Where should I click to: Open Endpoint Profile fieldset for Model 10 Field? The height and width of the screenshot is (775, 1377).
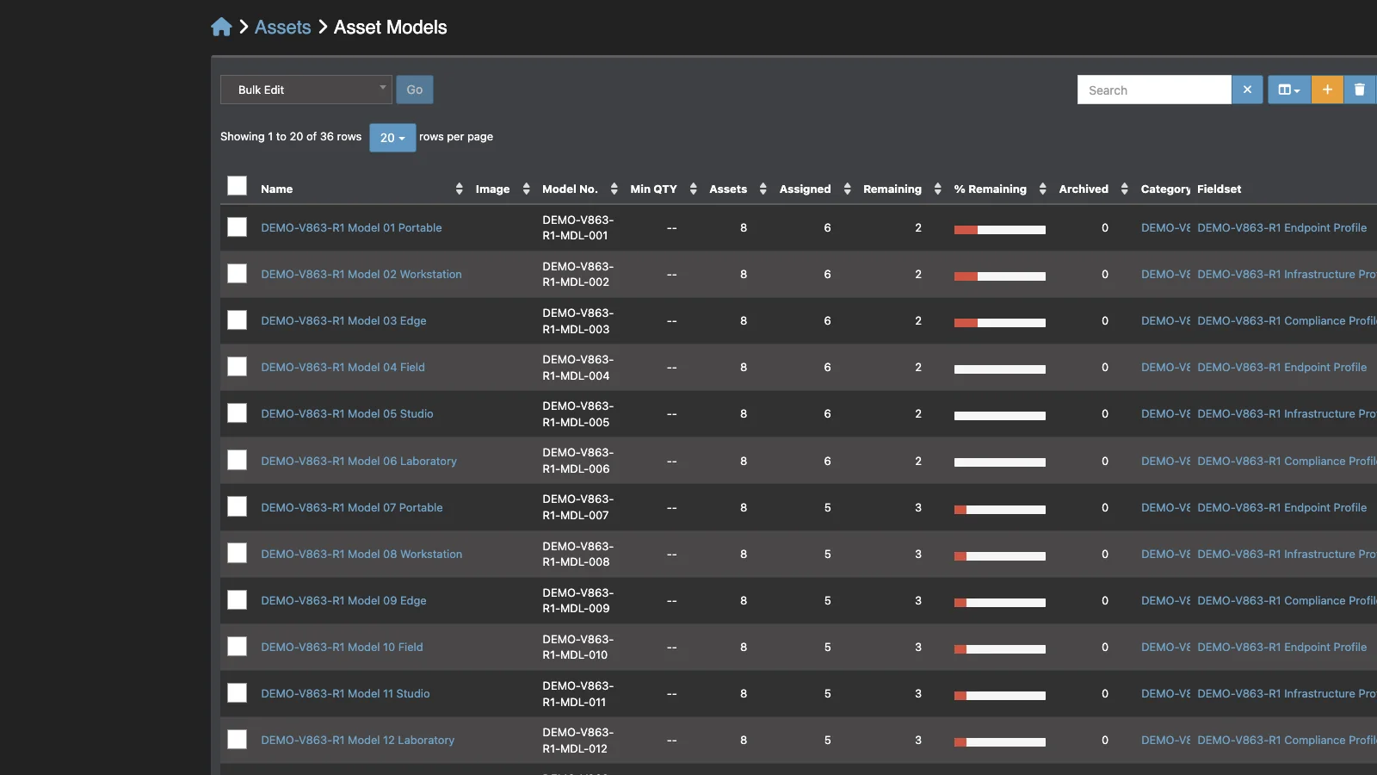(1281, 647)
